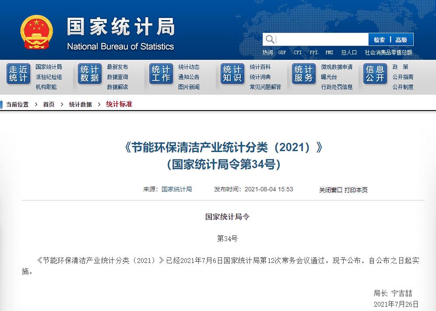Open 通知公告 menu link
The image size is (436, 311).
(189, 77)
